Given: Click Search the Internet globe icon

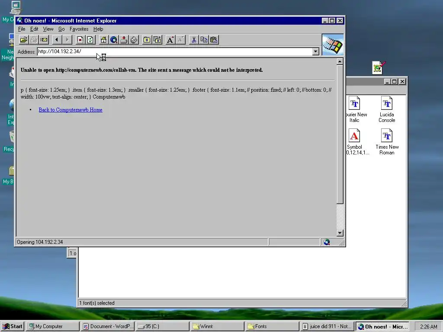Looking at the screenshot, I should (114, 40).
